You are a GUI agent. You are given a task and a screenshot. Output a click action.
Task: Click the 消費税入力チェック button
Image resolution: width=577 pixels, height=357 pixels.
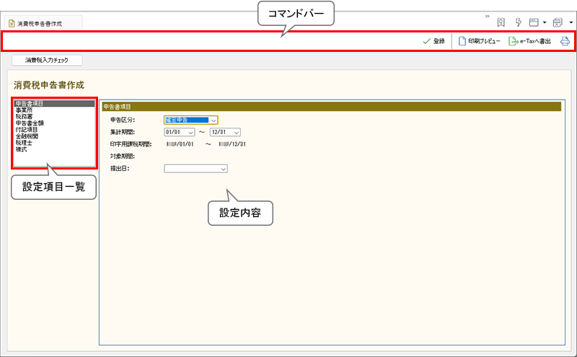point(48,61)
